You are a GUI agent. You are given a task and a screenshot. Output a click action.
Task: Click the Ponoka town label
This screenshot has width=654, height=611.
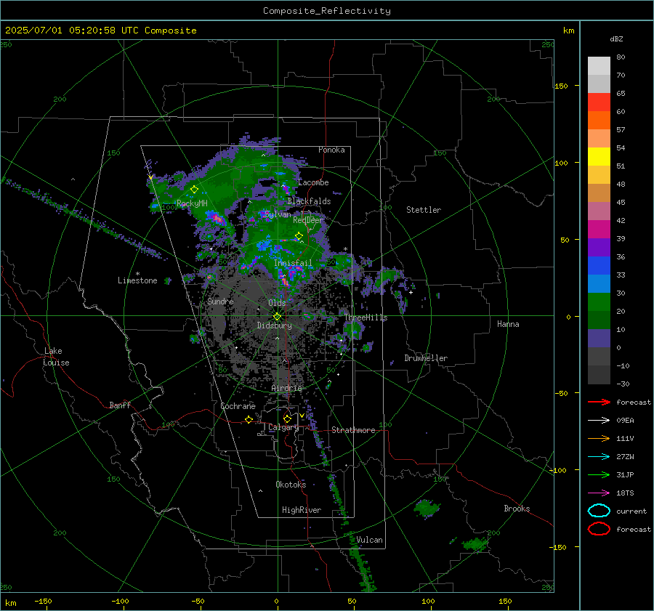coord(331,150)
